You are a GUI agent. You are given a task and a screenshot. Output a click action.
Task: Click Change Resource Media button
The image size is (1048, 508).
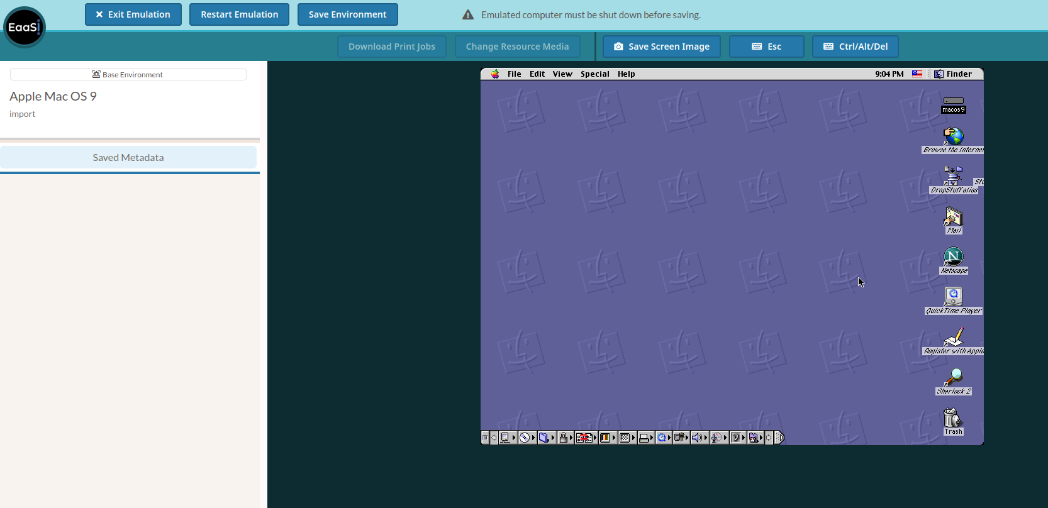point(517,47)
